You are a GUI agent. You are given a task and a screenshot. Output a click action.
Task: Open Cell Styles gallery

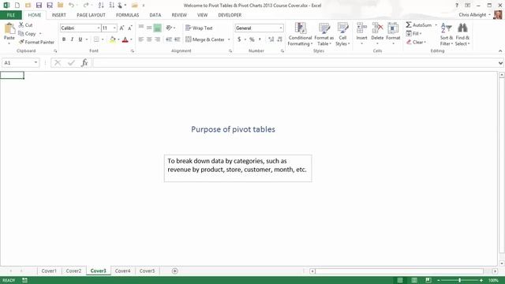click(342, 34)
